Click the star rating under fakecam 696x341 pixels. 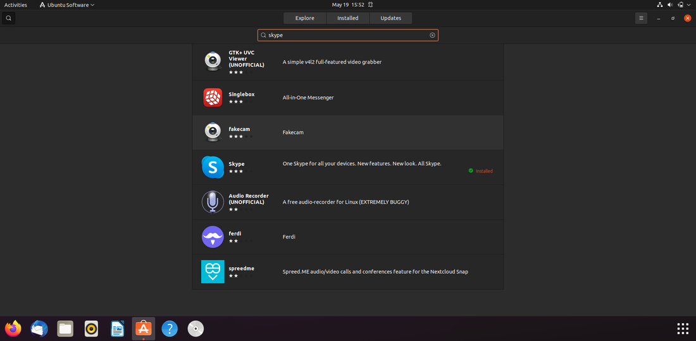tap(241, 136)
